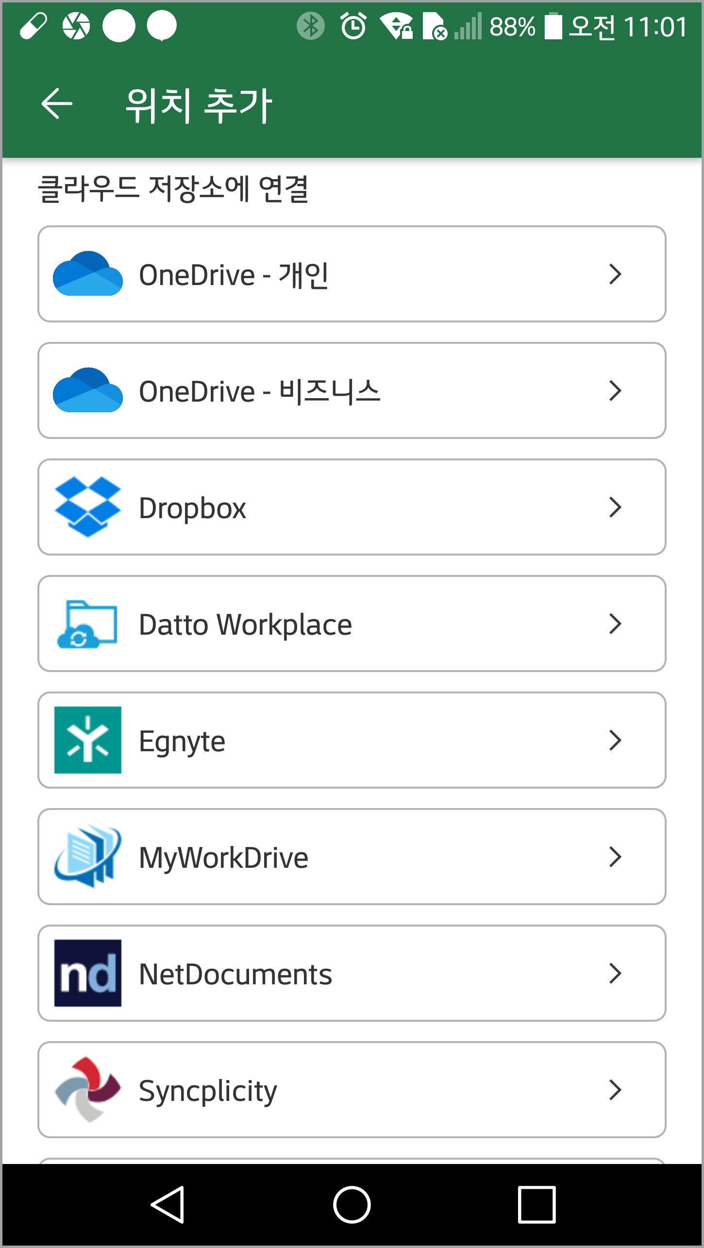This screenshot has width=704, height=1248.
Task: Select NetDocuments label
Action: (235, 974)
